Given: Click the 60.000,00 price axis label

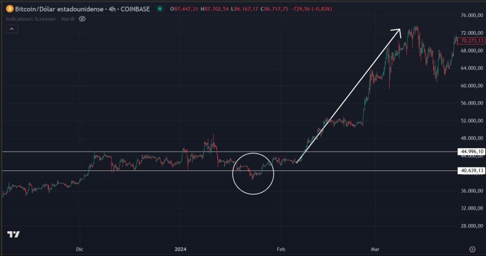Looking at the screenshot, I should pos(472,85).
